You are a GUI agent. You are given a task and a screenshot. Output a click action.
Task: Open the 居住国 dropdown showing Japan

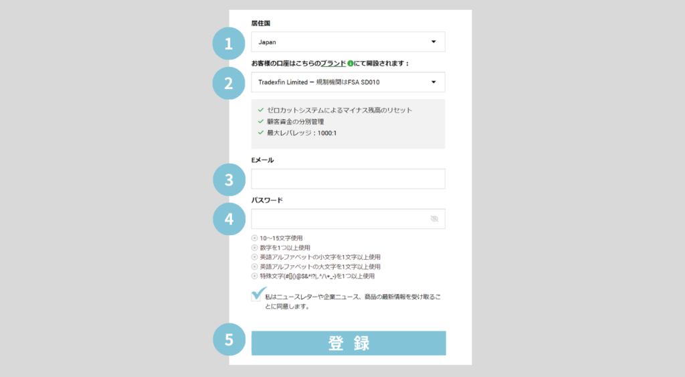click(x=348, y=42)
